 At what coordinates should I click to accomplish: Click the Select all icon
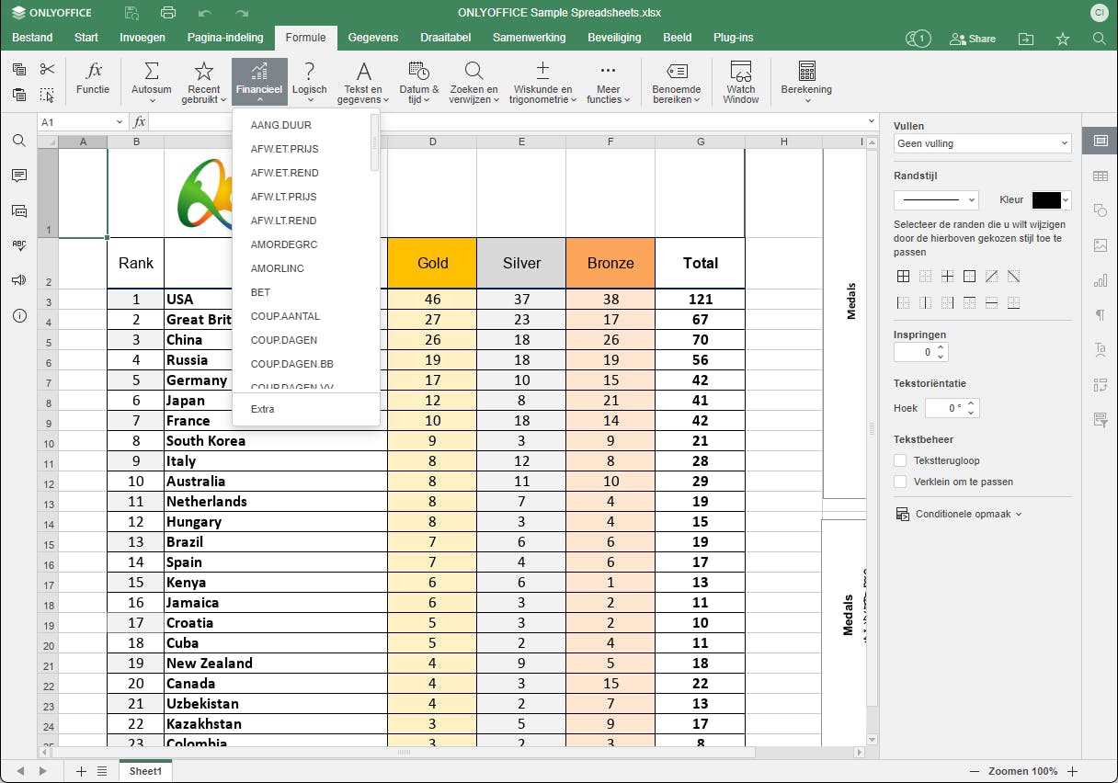[48, 95]
